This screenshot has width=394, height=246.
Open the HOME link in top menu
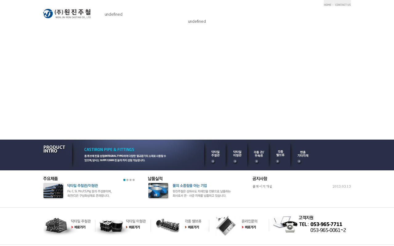coord(328,5)
